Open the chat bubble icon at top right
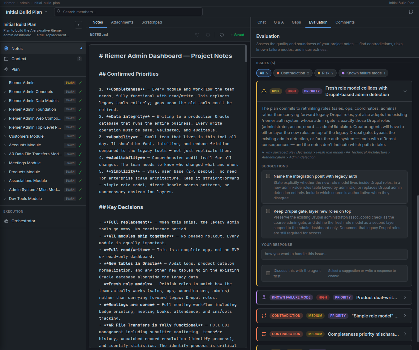The image size is (419, 350). click(x=411, y=12)
